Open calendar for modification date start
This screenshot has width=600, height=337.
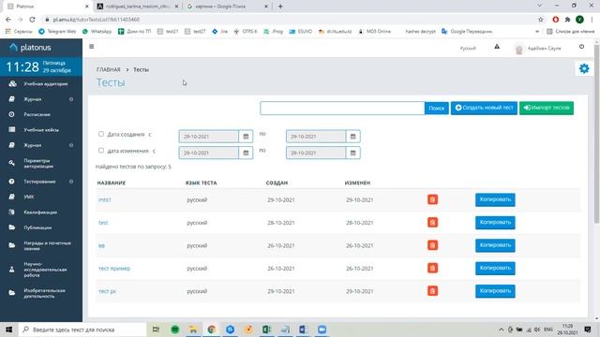[x=246, y=153]
